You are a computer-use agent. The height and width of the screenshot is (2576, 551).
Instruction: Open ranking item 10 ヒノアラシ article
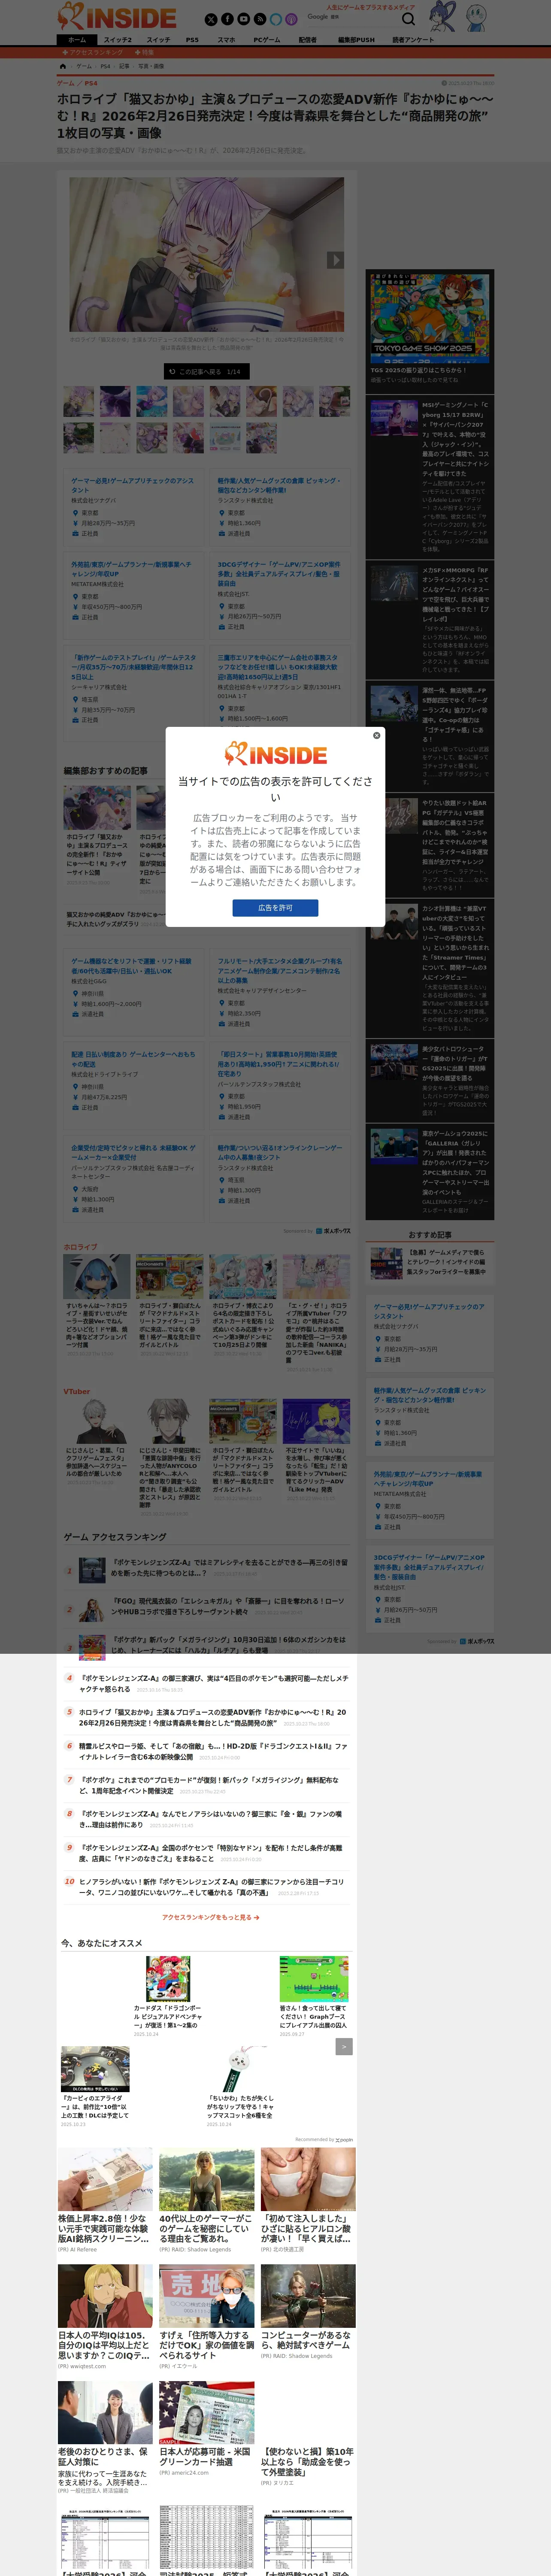[x=206, y=1887]
